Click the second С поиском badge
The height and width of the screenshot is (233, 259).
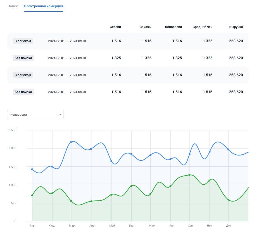23,75
